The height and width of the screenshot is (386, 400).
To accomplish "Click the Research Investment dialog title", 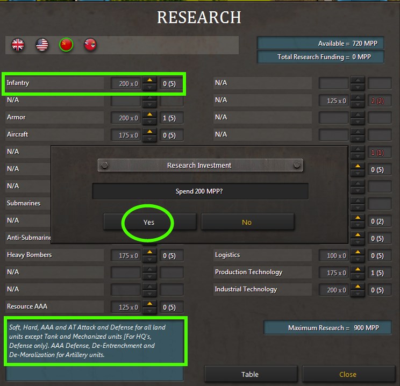I will 200,166.
